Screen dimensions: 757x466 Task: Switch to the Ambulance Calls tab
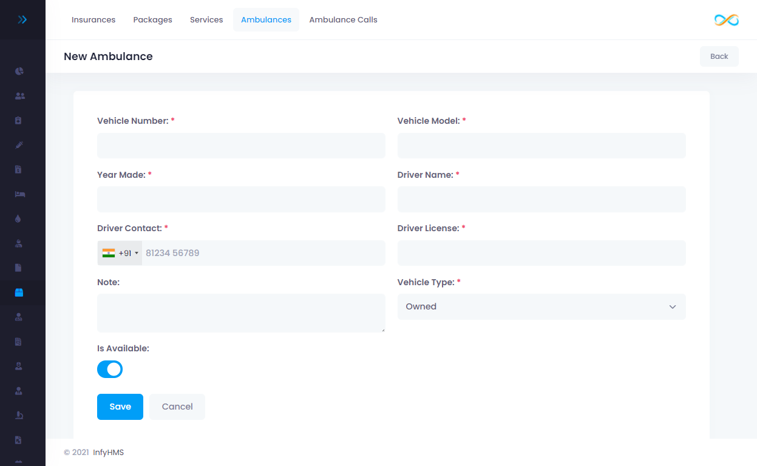click(343, 20)
